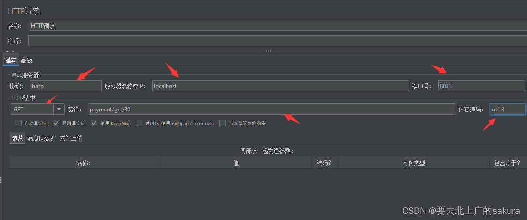This screenshot has width=527, height=220.
Task: Click the 路径 field with payment/get/30
Action: pos(271,110)
